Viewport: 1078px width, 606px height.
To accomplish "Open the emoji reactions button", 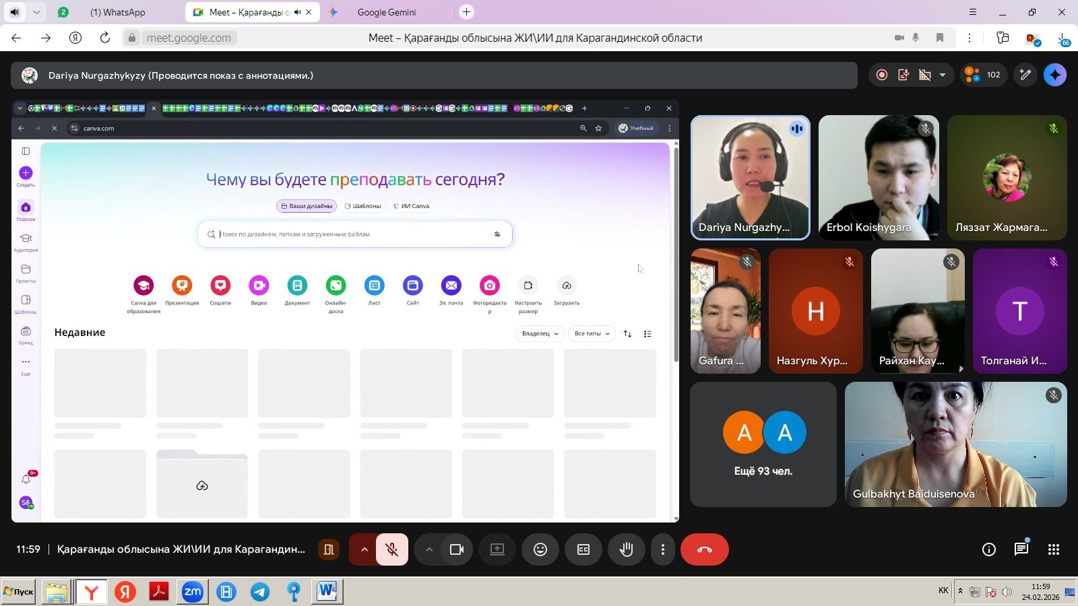I will tap(540, 549).
